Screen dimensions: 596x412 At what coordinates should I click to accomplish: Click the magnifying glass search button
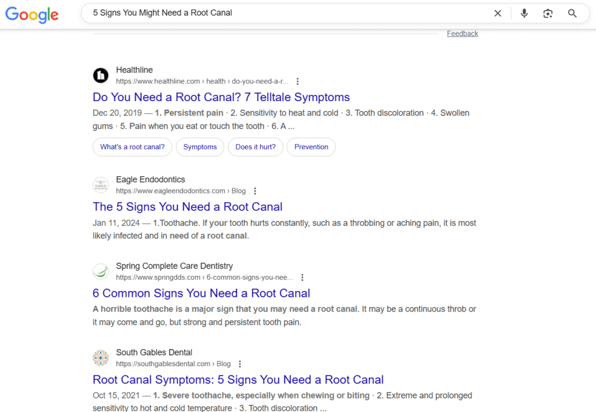572,14
